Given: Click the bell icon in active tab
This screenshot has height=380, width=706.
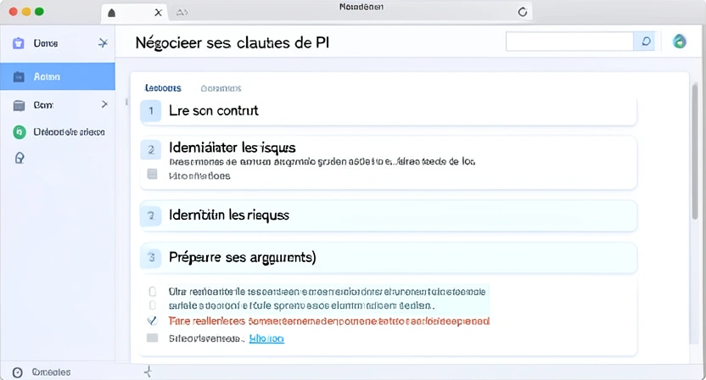Looking at the screenshot, I should tap(112, 13).
